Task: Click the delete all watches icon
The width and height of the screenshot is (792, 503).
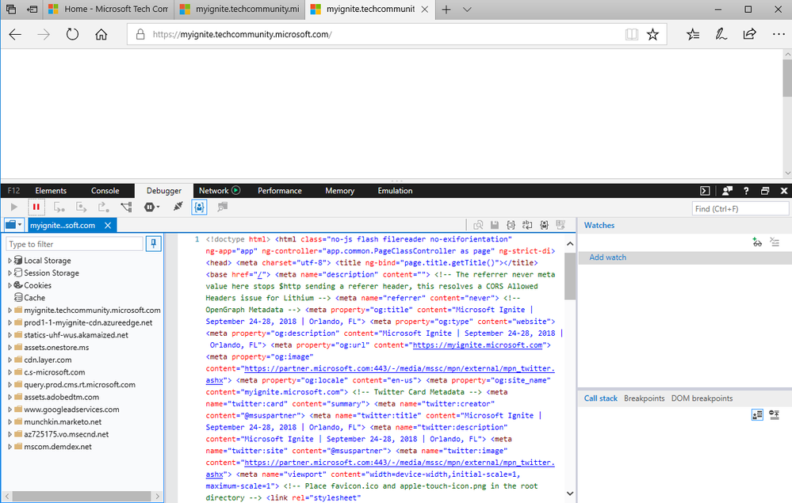Action: [x=775, y=242]
